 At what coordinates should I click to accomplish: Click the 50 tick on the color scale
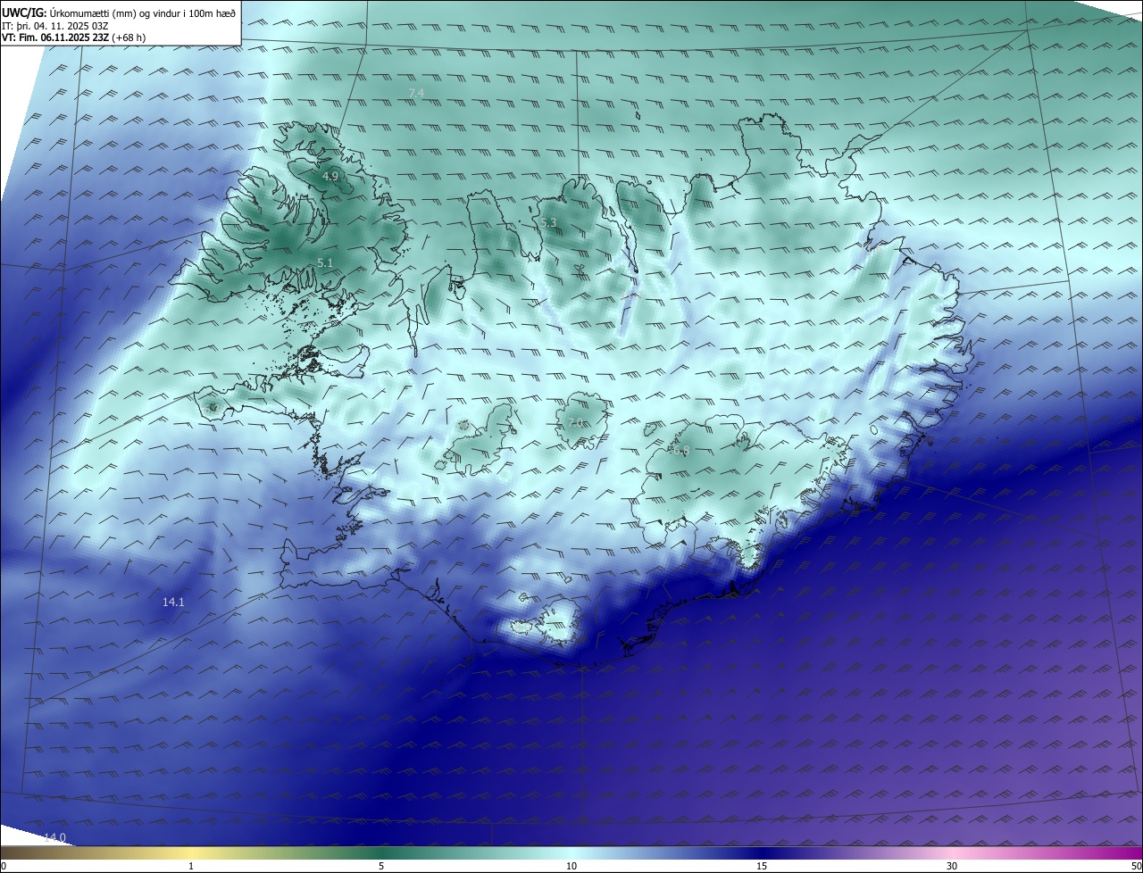1136,866
